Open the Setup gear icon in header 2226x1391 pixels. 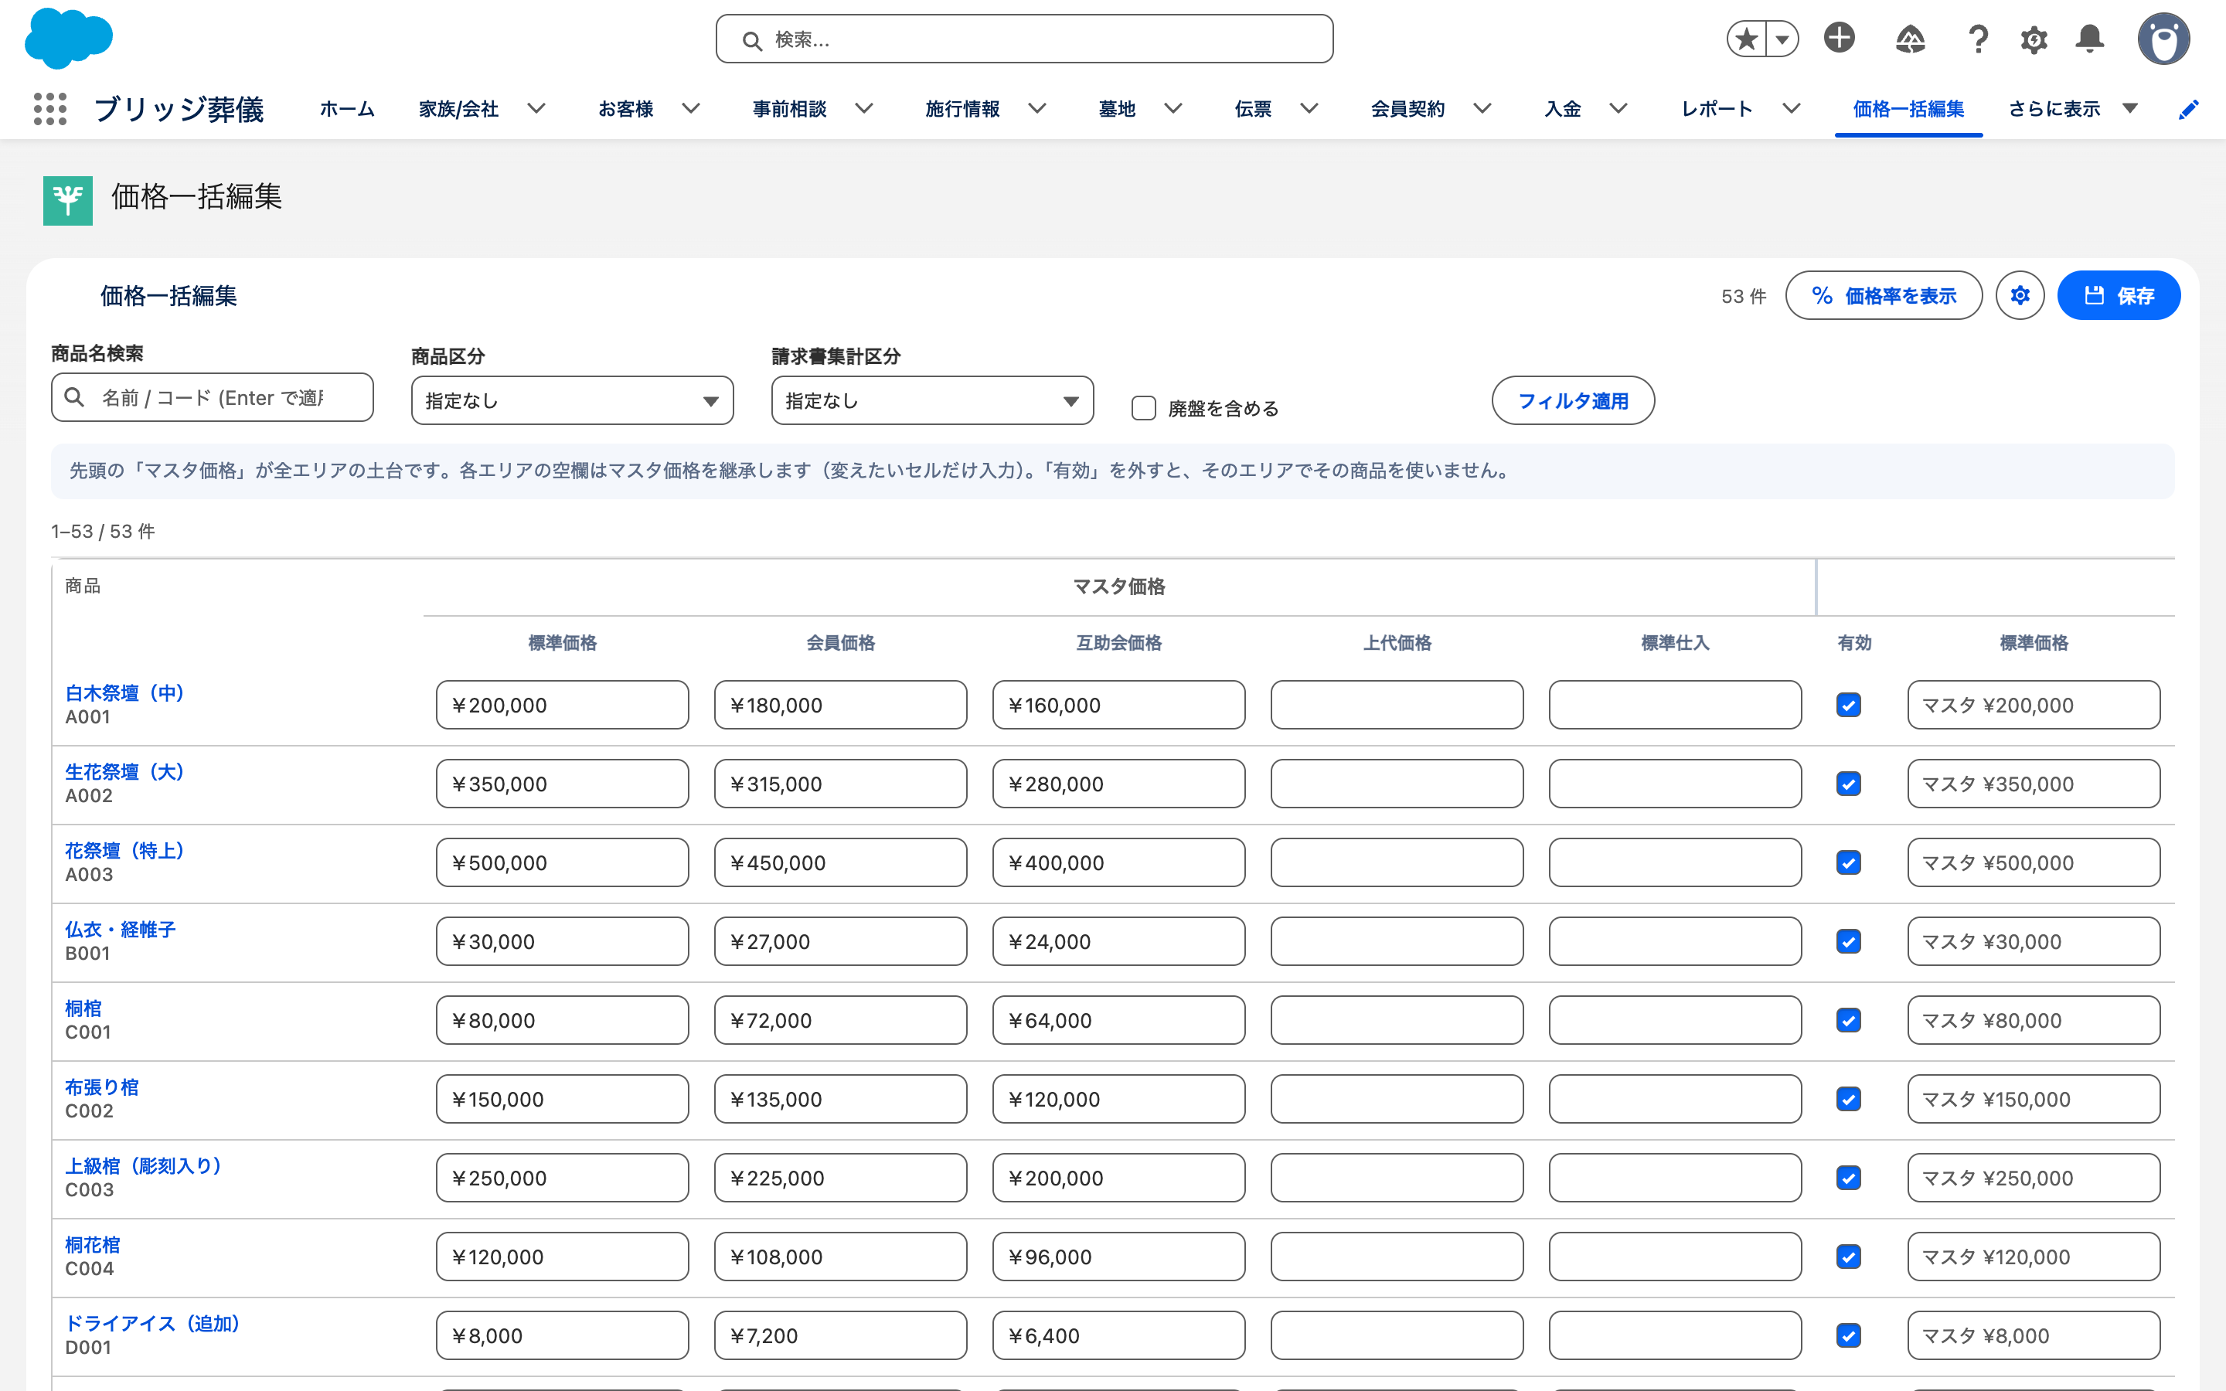(x=2034, y=39)
